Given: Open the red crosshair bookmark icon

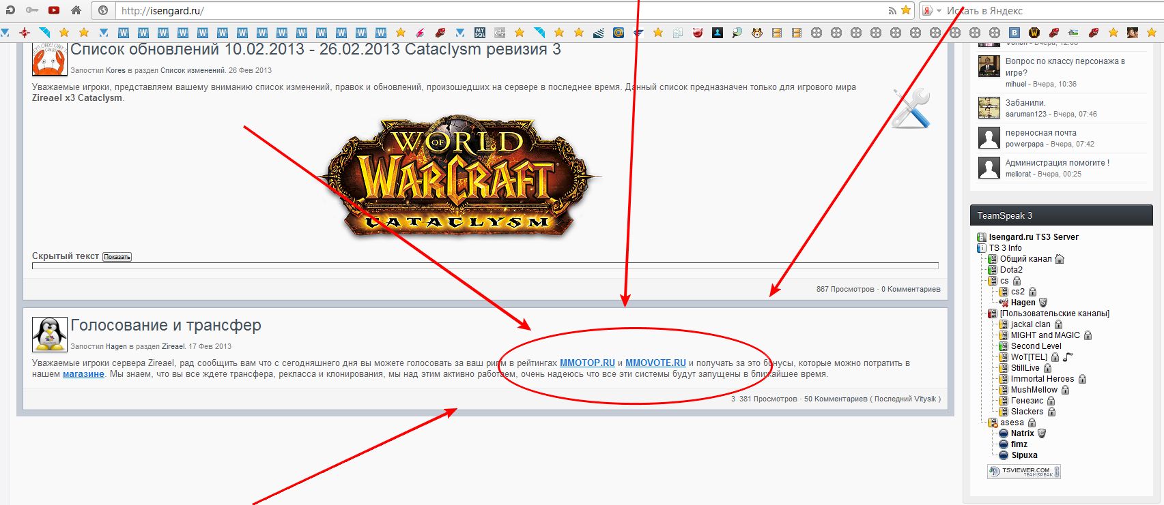Looking at the screenshot, I should click(x=25, y=32).
